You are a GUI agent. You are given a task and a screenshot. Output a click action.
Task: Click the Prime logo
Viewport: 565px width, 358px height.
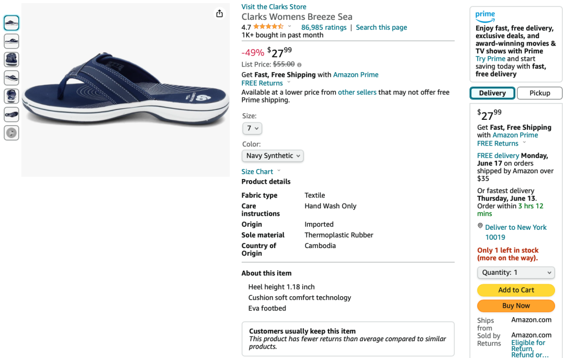tap(485, 16)
